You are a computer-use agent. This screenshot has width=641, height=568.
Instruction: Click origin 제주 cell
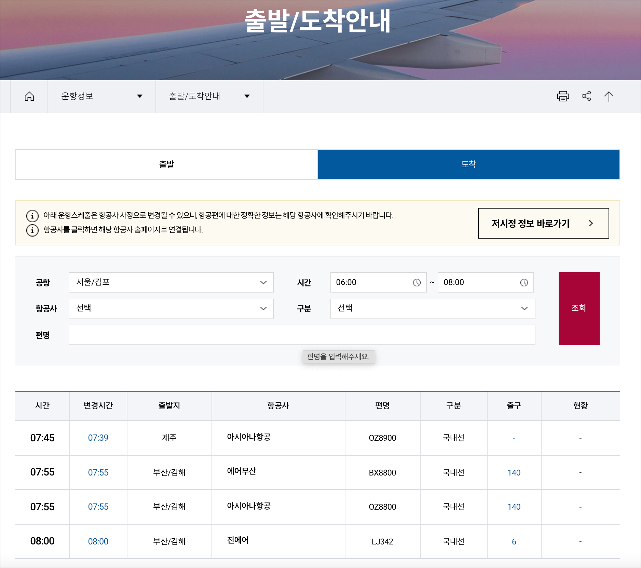click(169, 438)
